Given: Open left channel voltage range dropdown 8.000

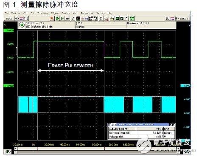Looking at the screenshot, I should (x=9, y=19).
